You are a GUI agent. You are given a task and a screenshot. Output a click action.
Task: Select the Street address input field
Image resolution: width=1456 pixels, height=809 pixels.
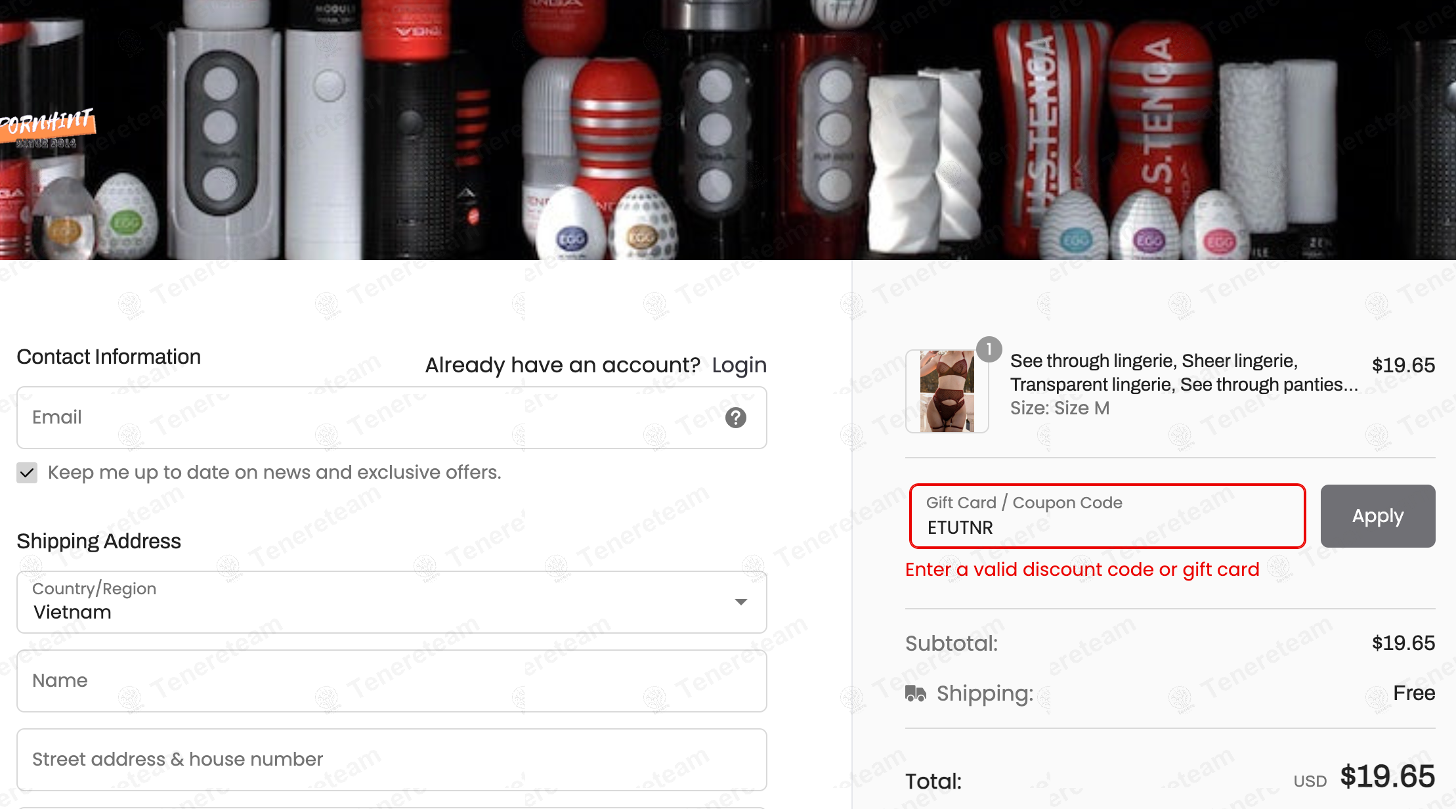(391, 760)
